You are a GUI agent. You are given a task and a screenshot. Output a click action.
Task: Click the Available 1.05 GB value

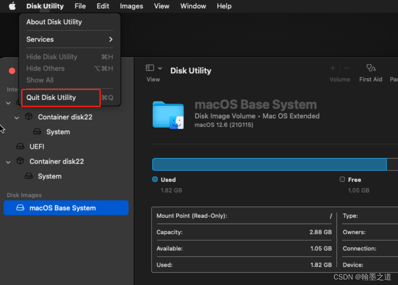[321, 249]
